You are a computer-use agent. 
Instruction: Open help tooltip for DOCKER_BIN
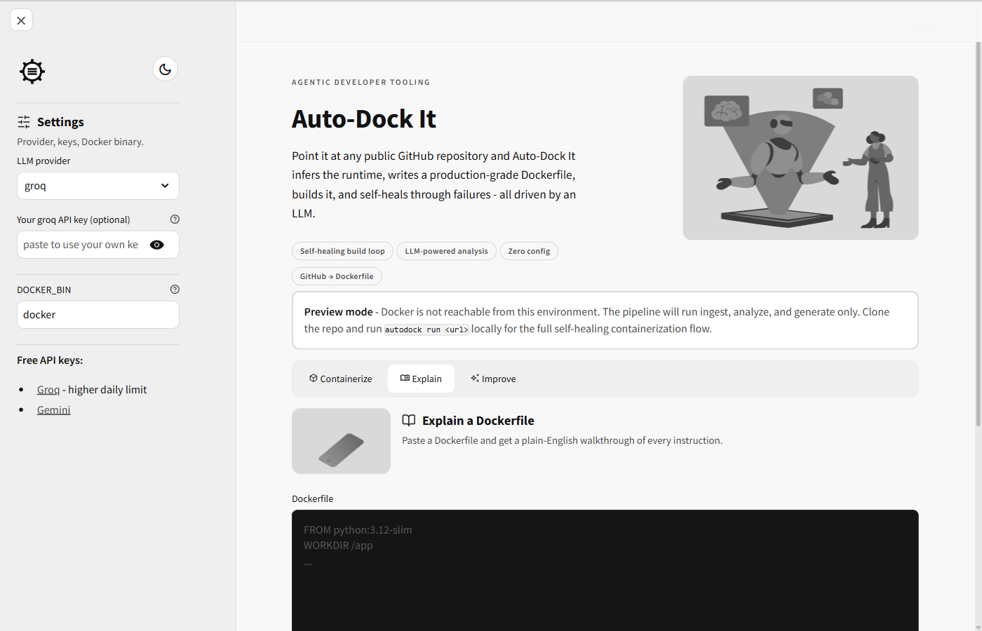(x=175, y=290)
